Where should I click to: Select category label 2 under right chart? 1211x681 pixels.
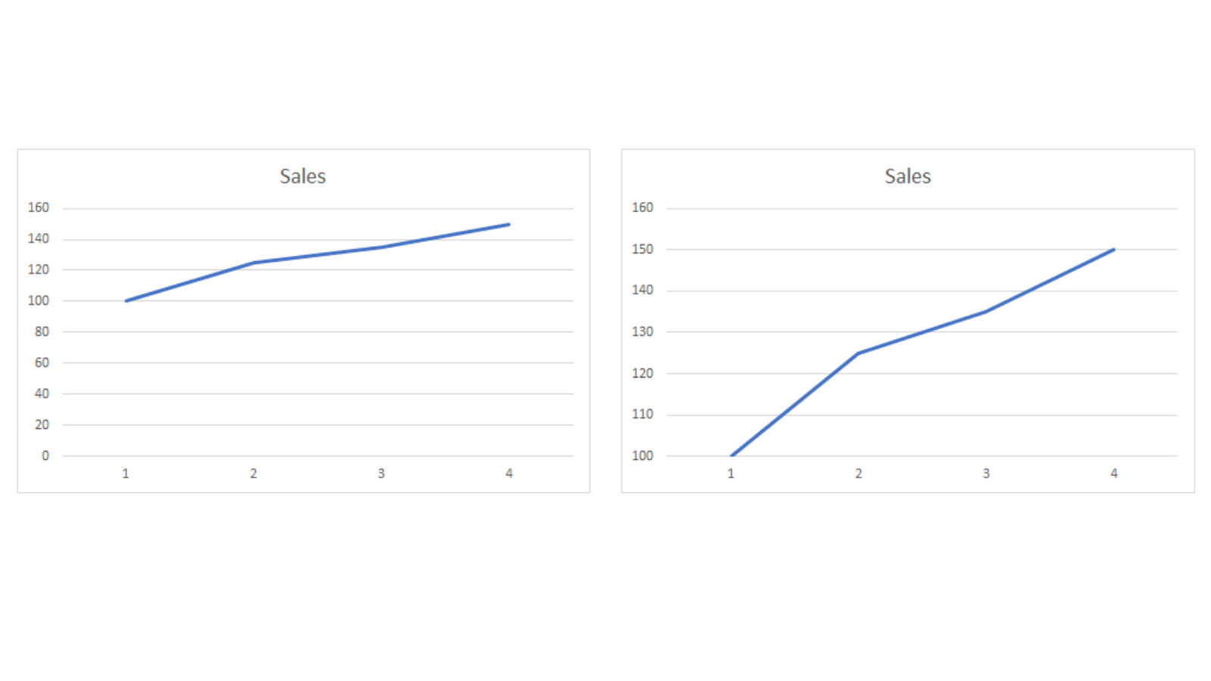(858, 474)
